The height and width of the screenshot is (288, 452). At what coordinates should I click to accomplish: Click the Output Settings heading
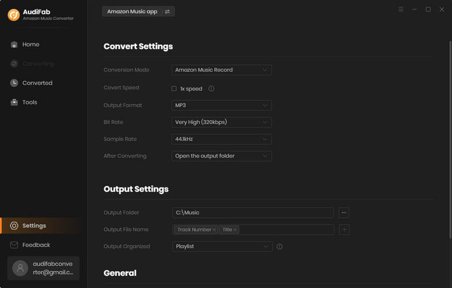[136, 189]
